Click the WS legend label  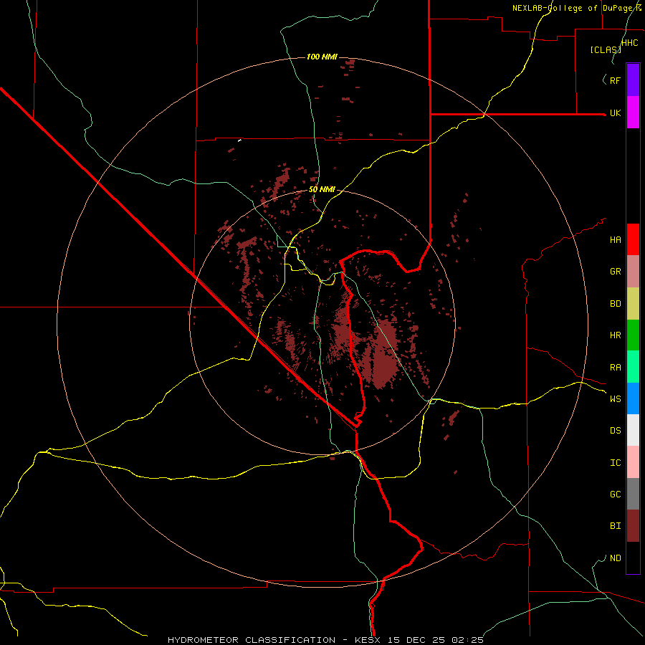tap(615, 399)
